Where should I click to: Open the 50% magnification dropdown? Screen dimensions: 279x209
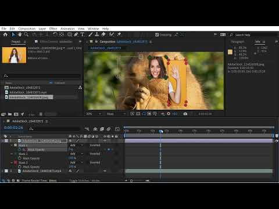coord(94,114)
